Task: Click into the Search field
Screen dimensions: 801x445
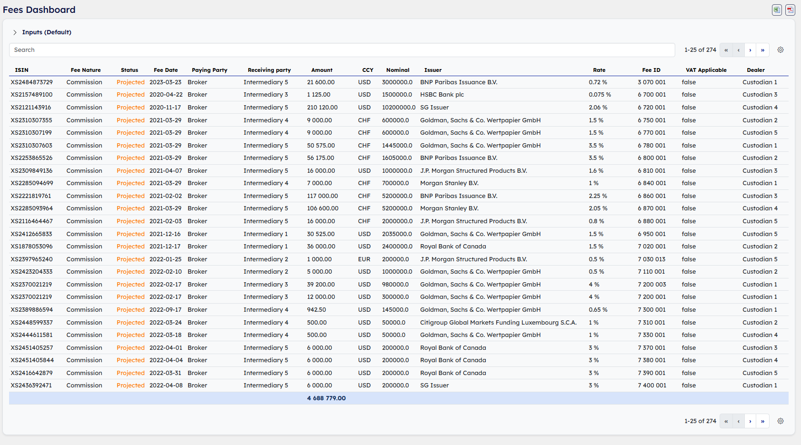Action: click(341, 50)
